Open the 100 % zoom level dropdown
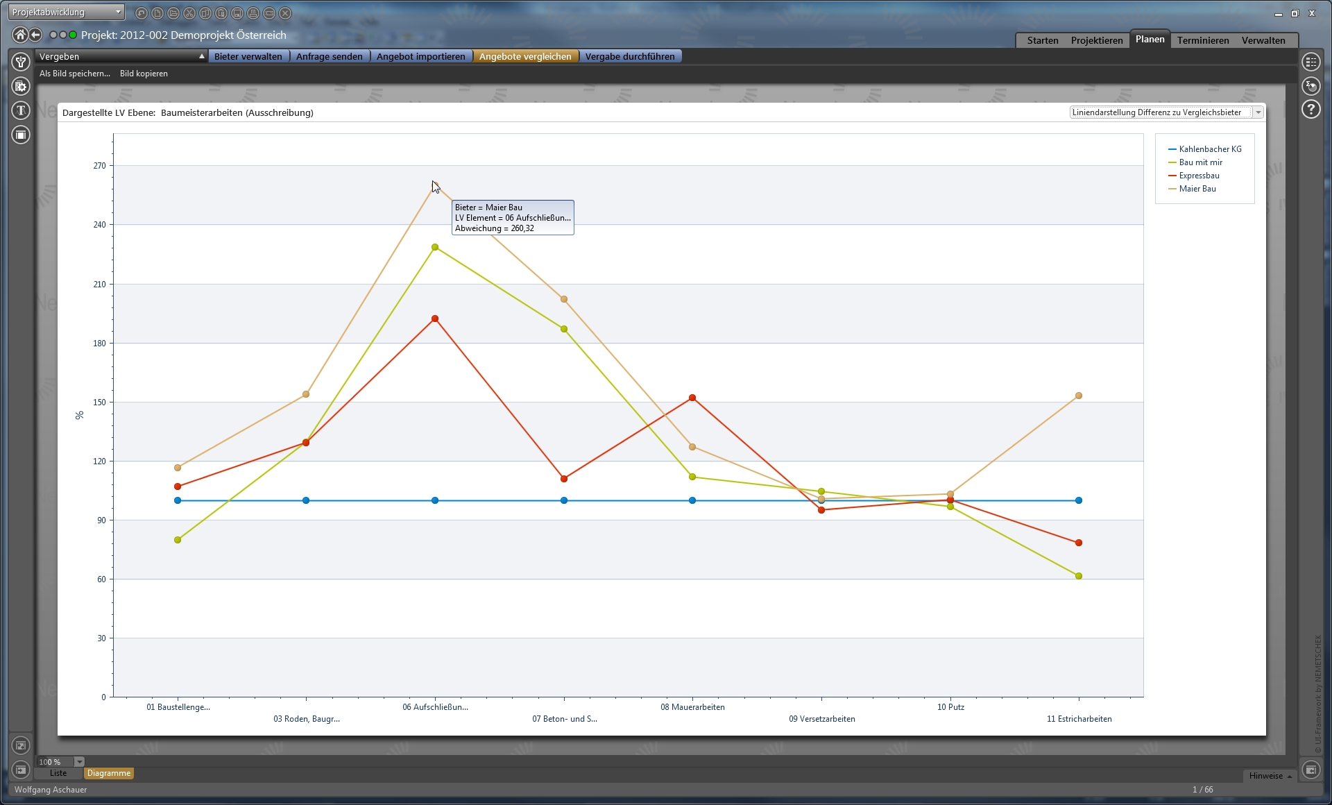This screenshot has height=805, width=1332. coord(79,762)
